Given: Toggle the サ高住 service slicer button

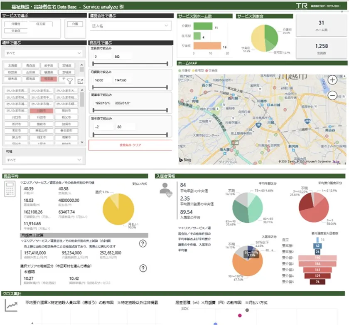Looking at the screenshot, I should (16, 31).
